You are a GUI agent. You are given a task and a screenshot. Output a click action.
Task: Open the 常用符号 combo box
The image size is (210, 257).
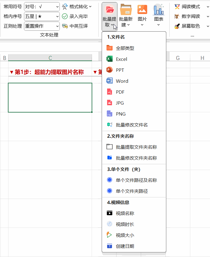(x=42, y=7)
